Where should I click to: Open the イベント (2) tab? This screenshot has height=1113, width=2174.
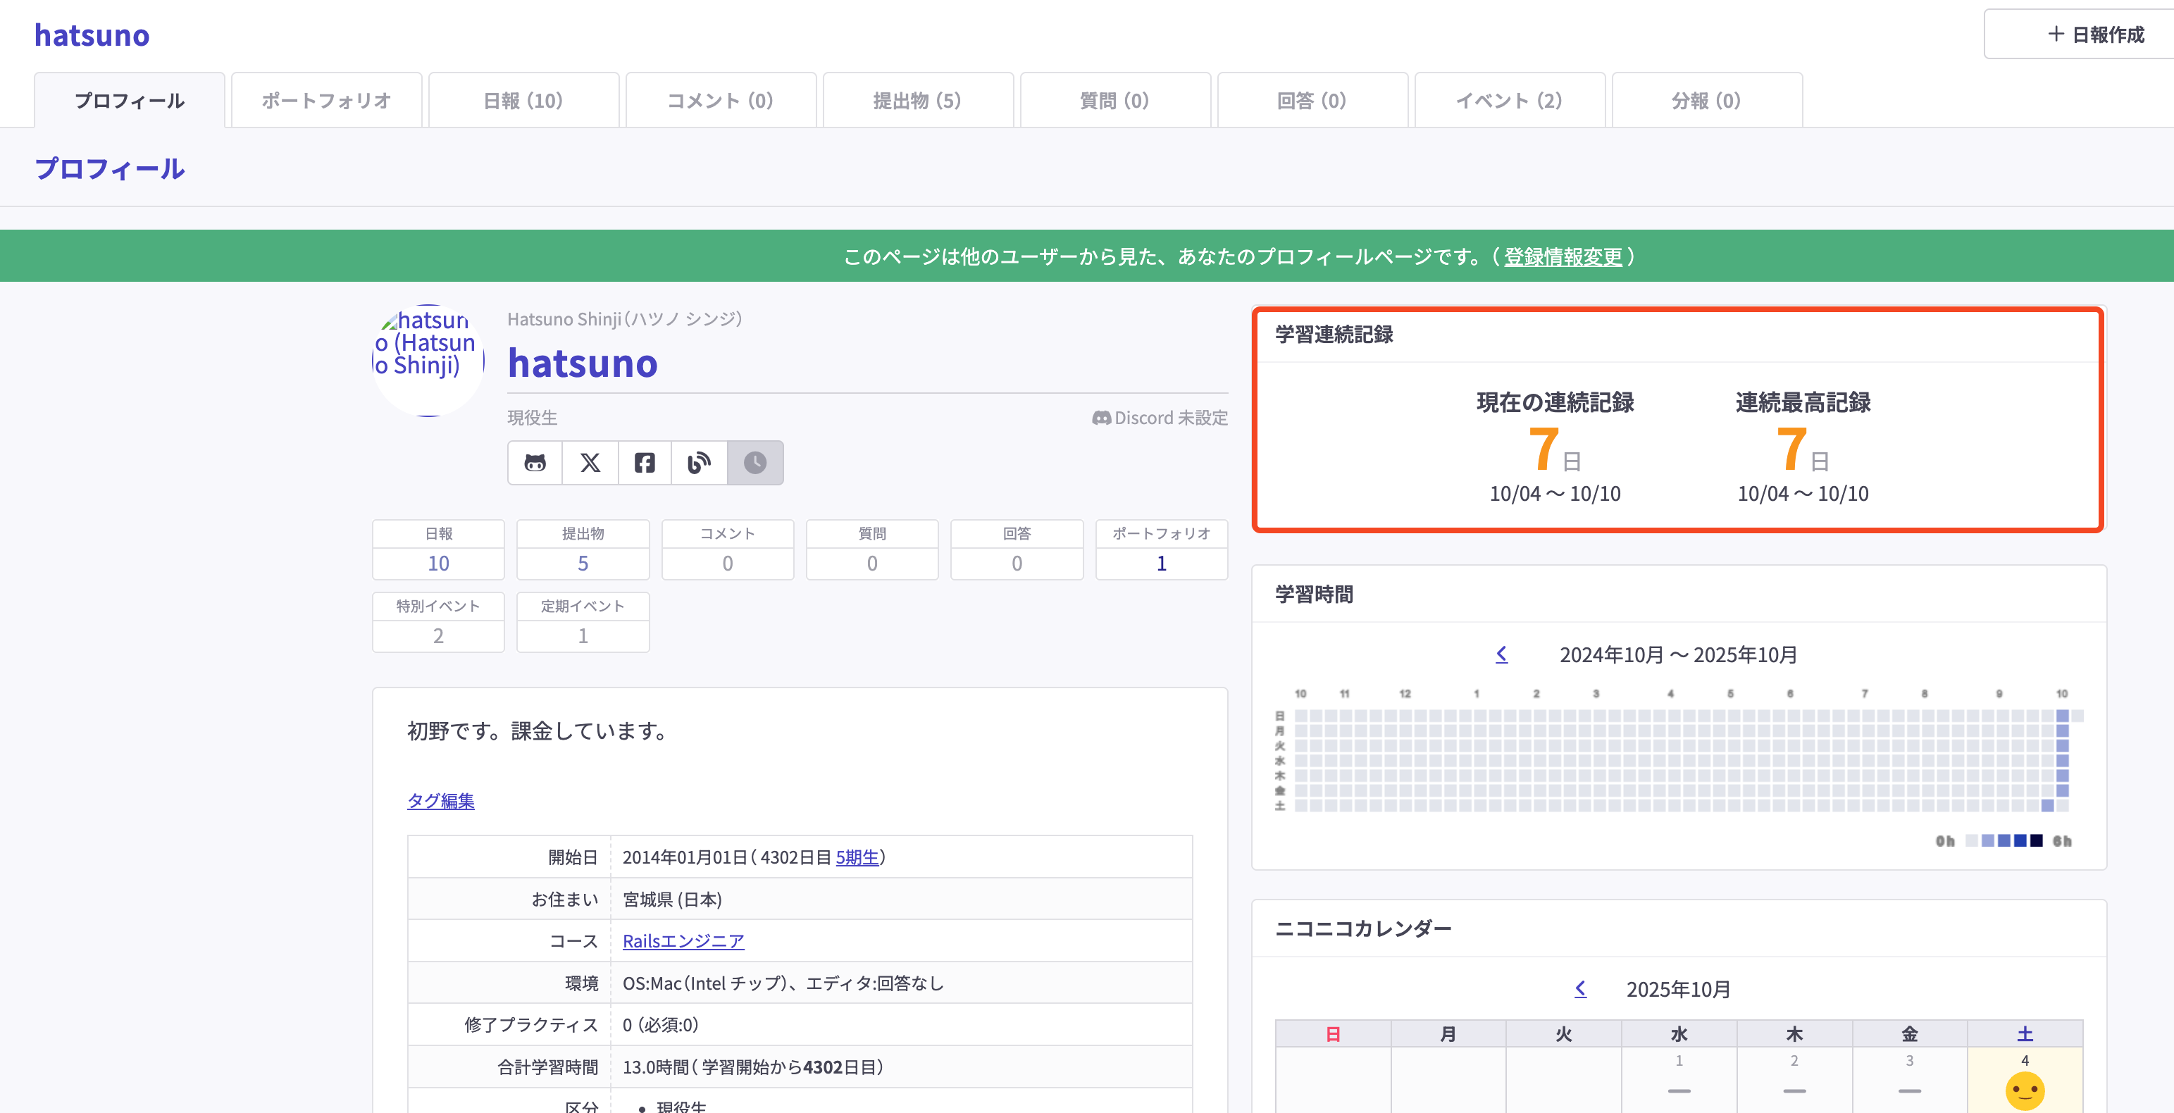pyautogui.click(x=1509, y=101)
